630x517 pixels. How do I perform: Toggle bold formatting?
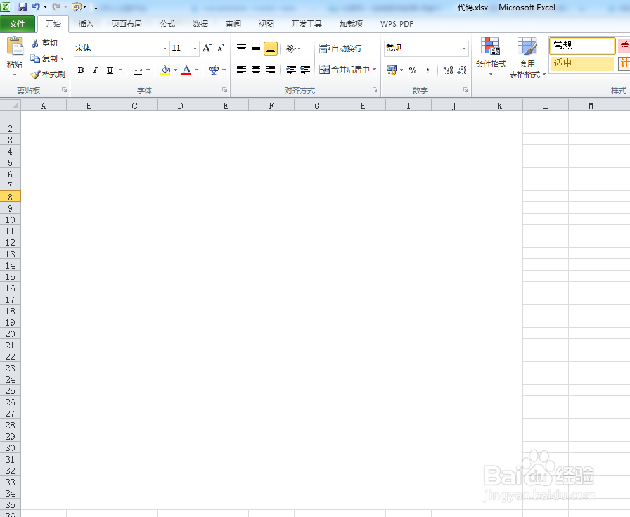coord(80,70)
